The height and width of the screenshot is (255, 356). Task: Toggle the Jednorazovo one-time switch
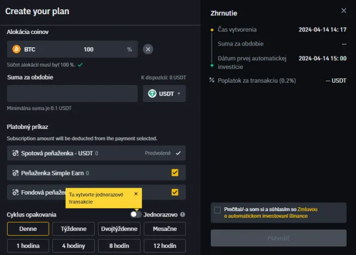[x=136, y=214]
